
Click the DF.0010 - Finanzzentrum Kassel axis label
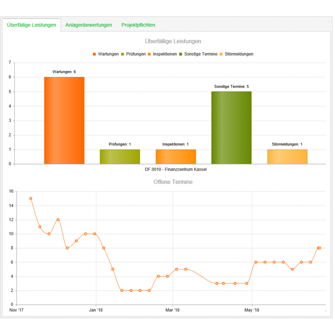176,169
